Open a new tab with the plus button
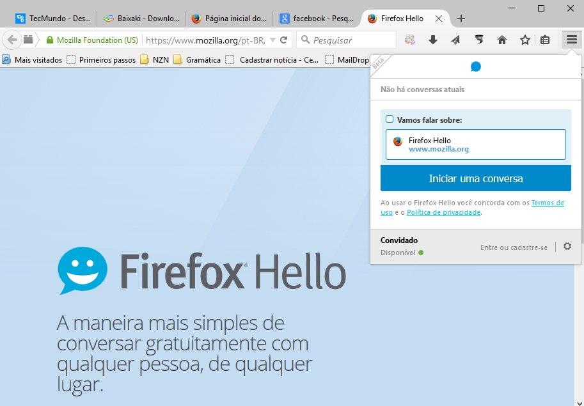Viewport: 584px width, 406px height. (x=461, y=19)
